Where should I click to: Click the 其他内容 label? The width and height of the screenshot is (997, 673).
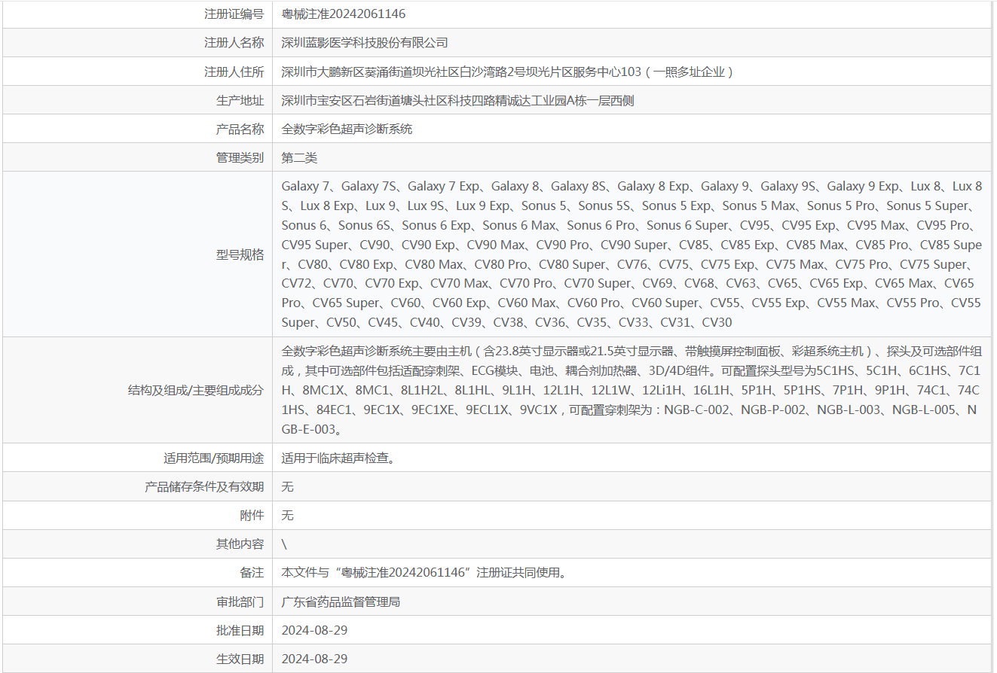pyautogui.click(x=240, y=544)
